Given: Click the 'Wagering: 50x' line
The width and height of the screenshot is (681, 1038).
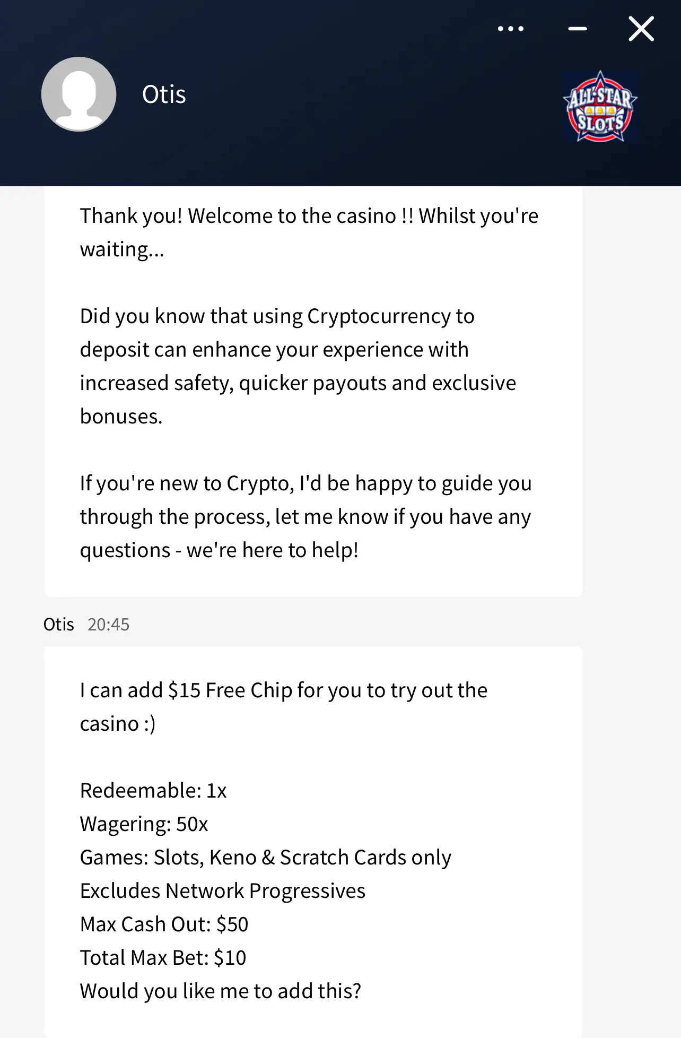Looking at the screenshot, I should point(144,824).
